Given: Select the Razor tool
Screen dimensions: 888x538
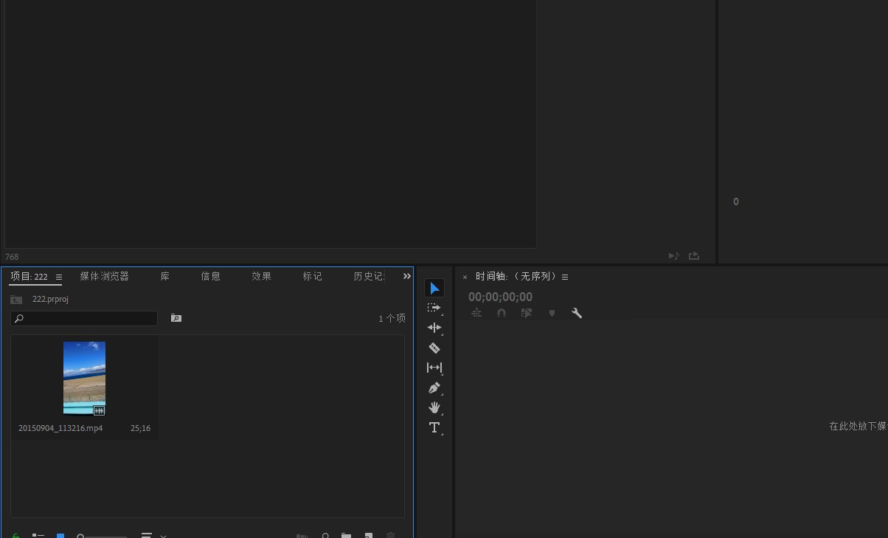Looking at the screenshot, I should click(434, 348).
